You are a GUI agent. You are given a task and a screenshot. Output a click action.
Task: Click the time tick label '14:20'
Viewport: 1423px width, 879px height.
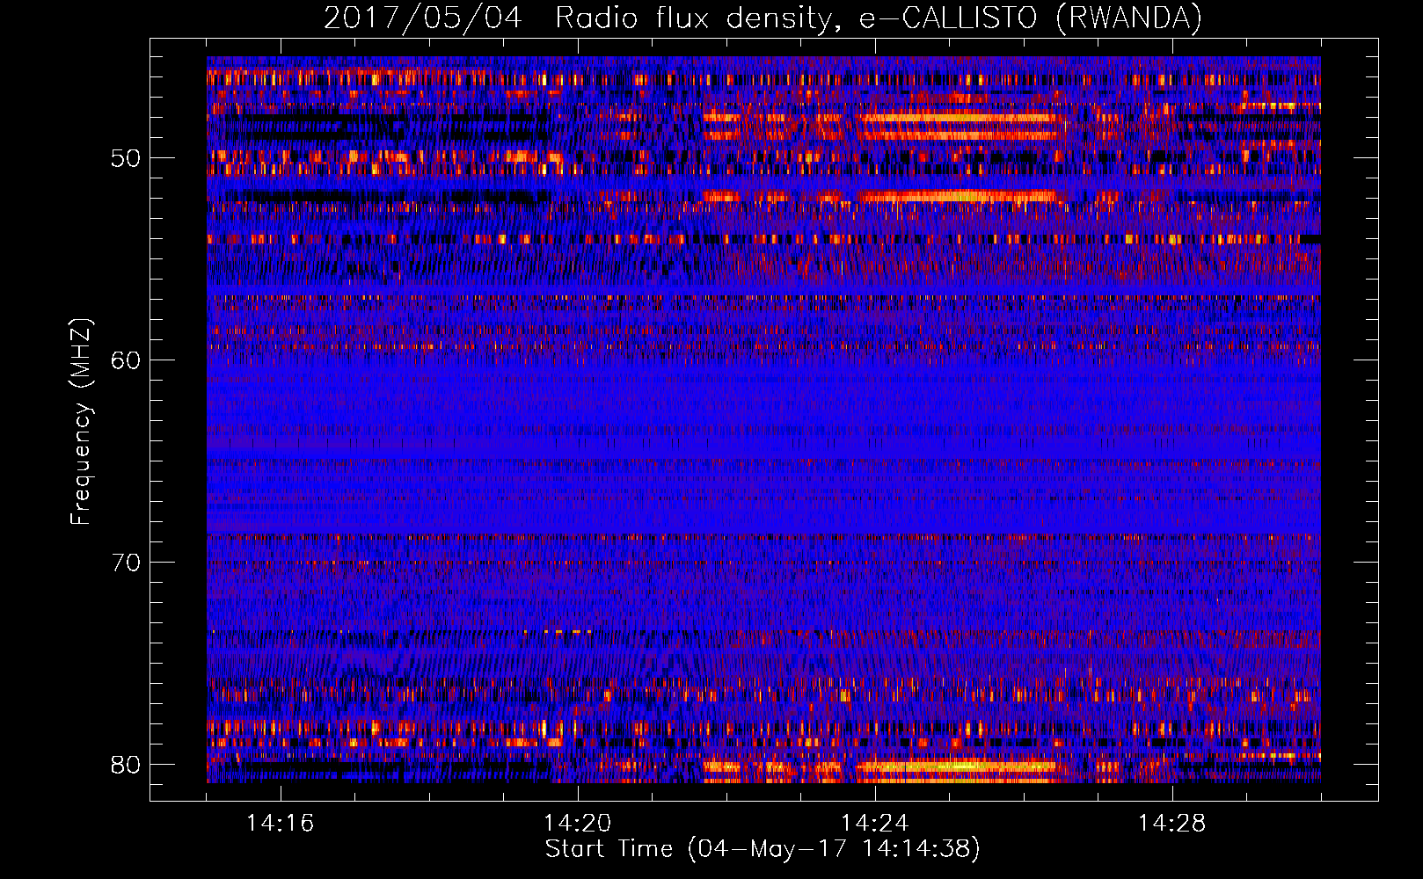point(578,824)
